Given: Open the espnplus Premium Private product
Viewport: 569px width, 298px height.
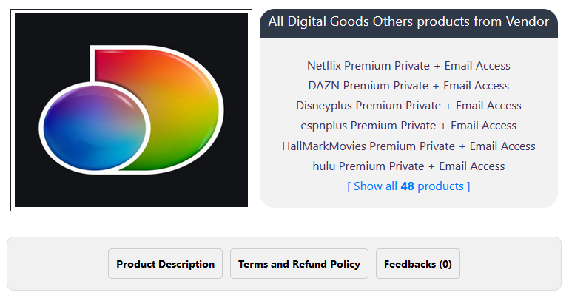Looking at the screenshot, I should [x=408, y=126].
